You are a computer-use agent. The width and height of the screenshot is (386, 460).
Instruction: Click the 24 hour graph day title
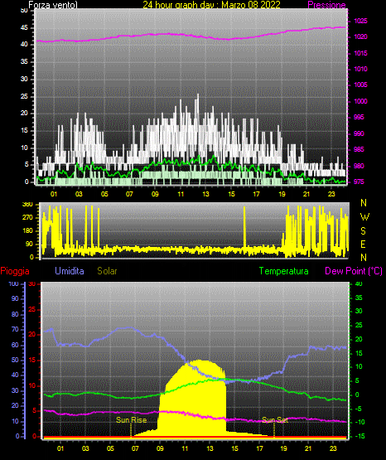coord(211,5)
